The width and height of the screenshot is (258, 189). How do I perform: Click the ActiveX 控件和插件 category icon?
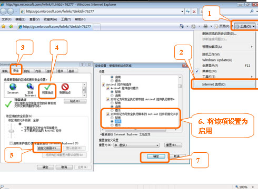click(x=104, y=85)
